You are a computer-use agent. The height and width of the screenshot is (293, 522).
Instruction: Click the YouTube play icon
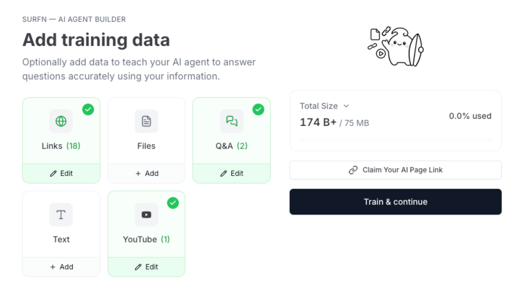pyautogui.click(x=146, y=215)
